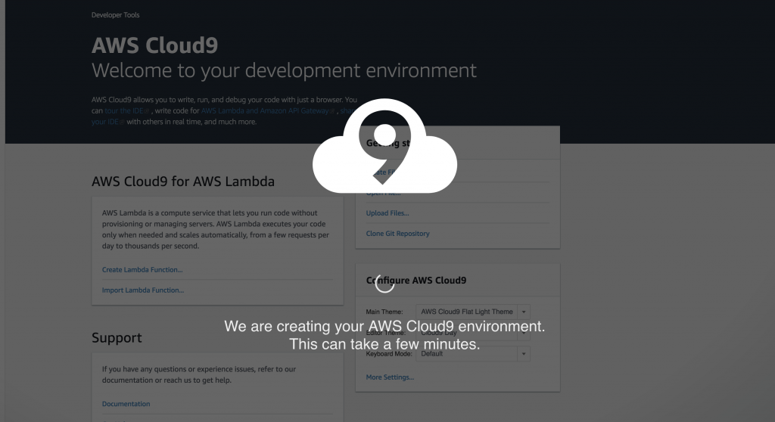Viewport: 775px width, 422px height.
Task: Open the Documentation link under Support
Action: click(x=126, y=404)
